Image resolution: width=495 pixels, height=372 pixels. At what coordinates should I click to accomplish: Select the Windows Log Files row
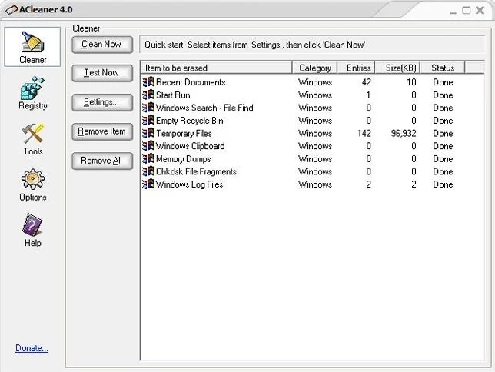click(x=312, y=184)
